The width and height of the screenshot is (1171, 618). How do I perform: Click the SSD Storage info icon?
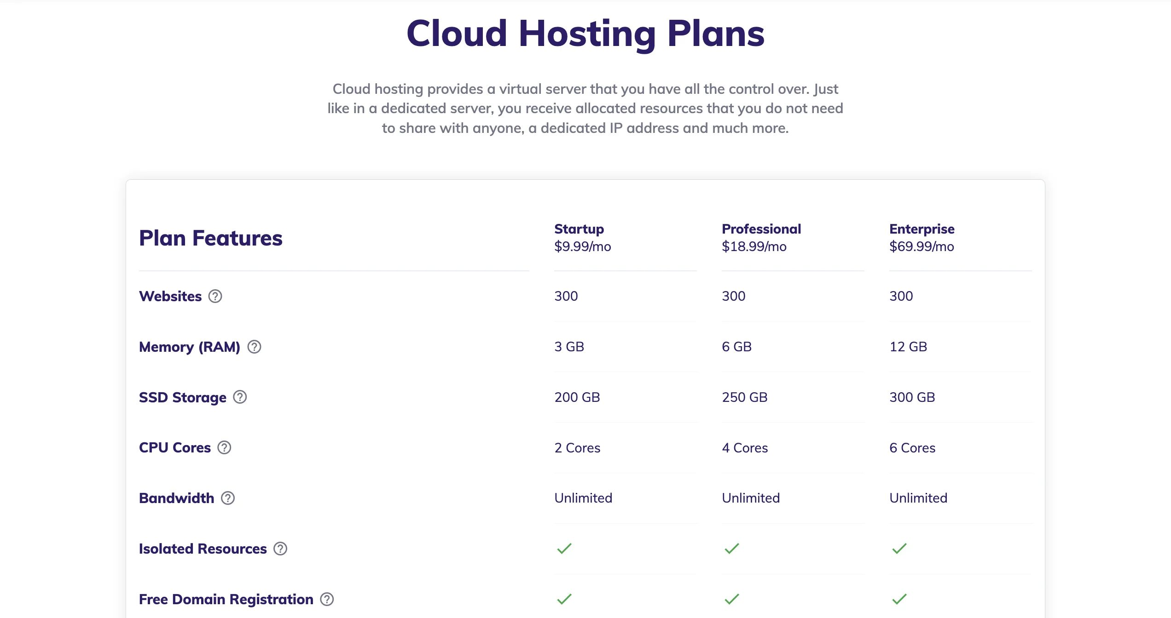point(241,397)
